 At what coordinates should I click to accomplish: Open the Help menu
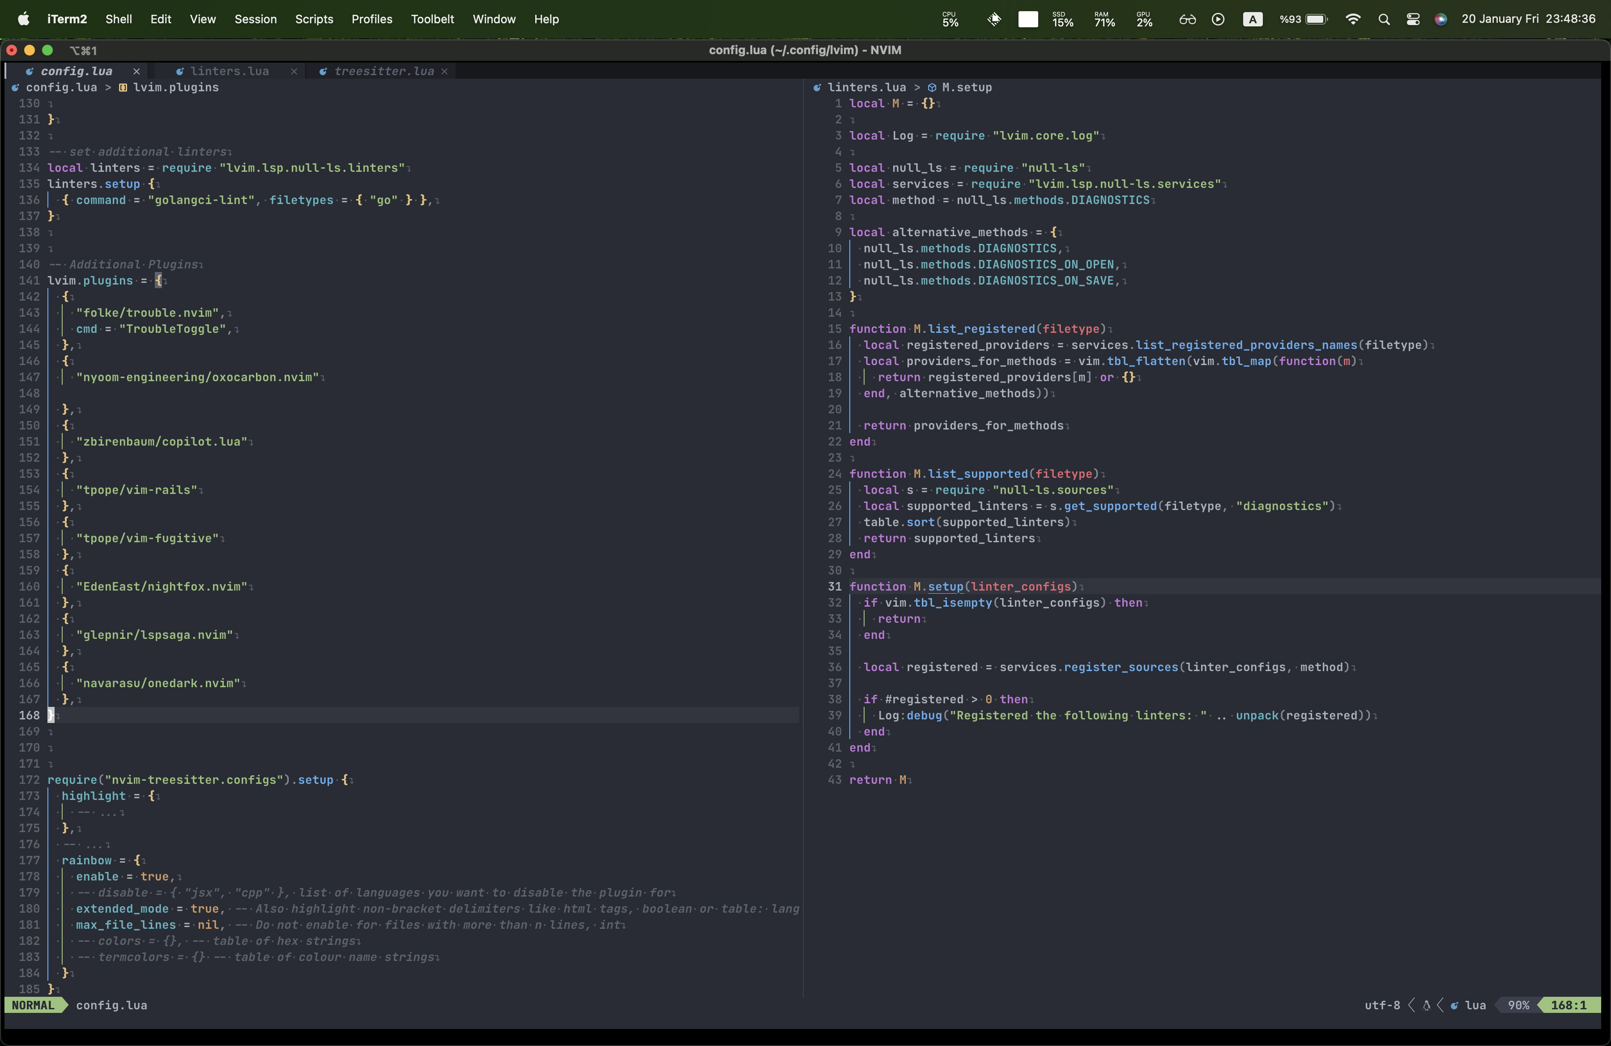[x=546, y=19]
